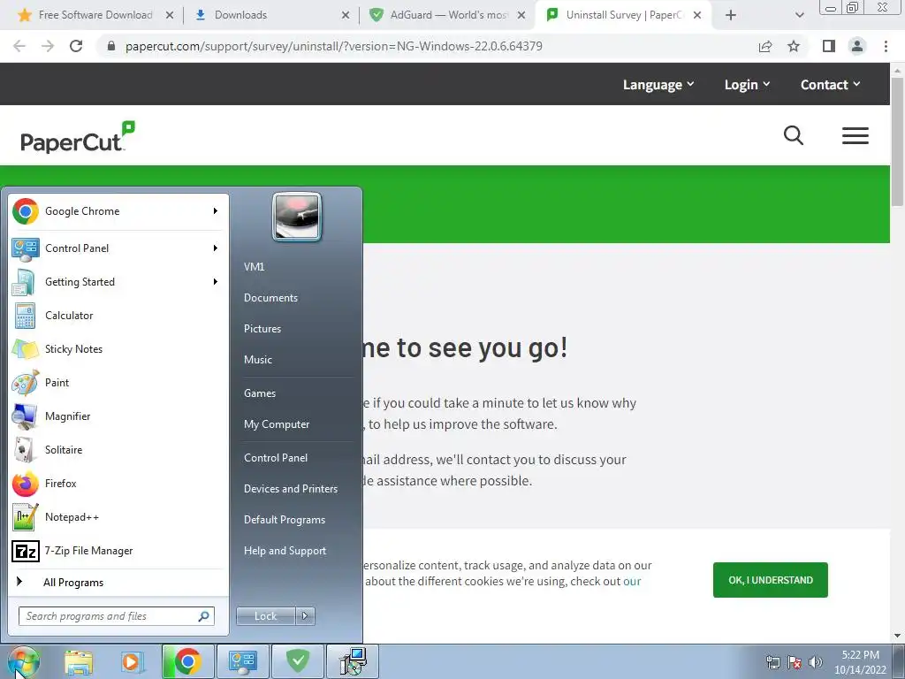Screen dimensions: 905x679
Task: Share this page from address bar
Action: coord(765,46)
